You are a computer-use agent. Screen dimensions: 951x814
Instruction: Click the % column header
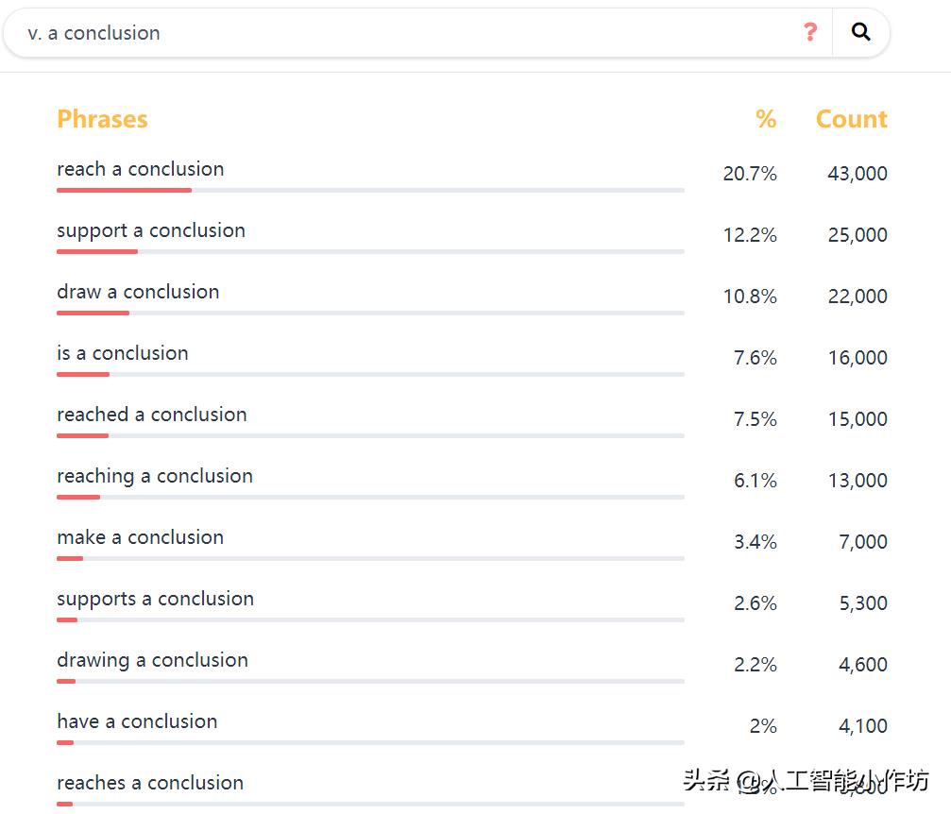pos(765,120)
